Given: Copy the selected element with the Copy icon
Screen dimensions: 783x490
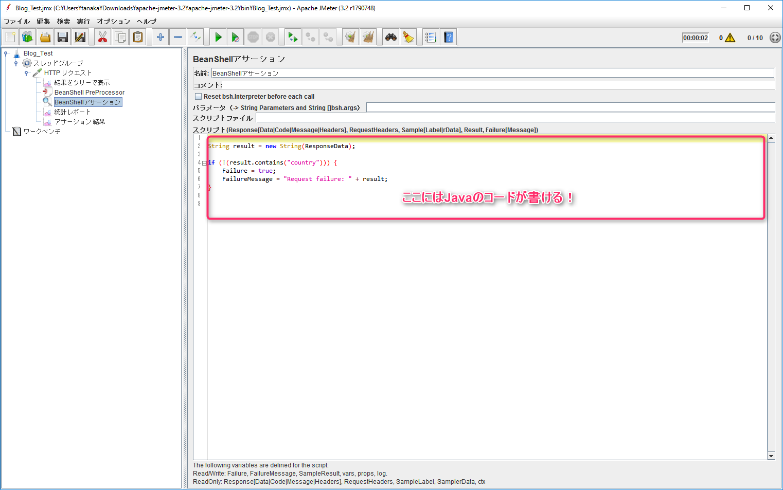Looking at the screenshot, I should (x=120, y=37).
